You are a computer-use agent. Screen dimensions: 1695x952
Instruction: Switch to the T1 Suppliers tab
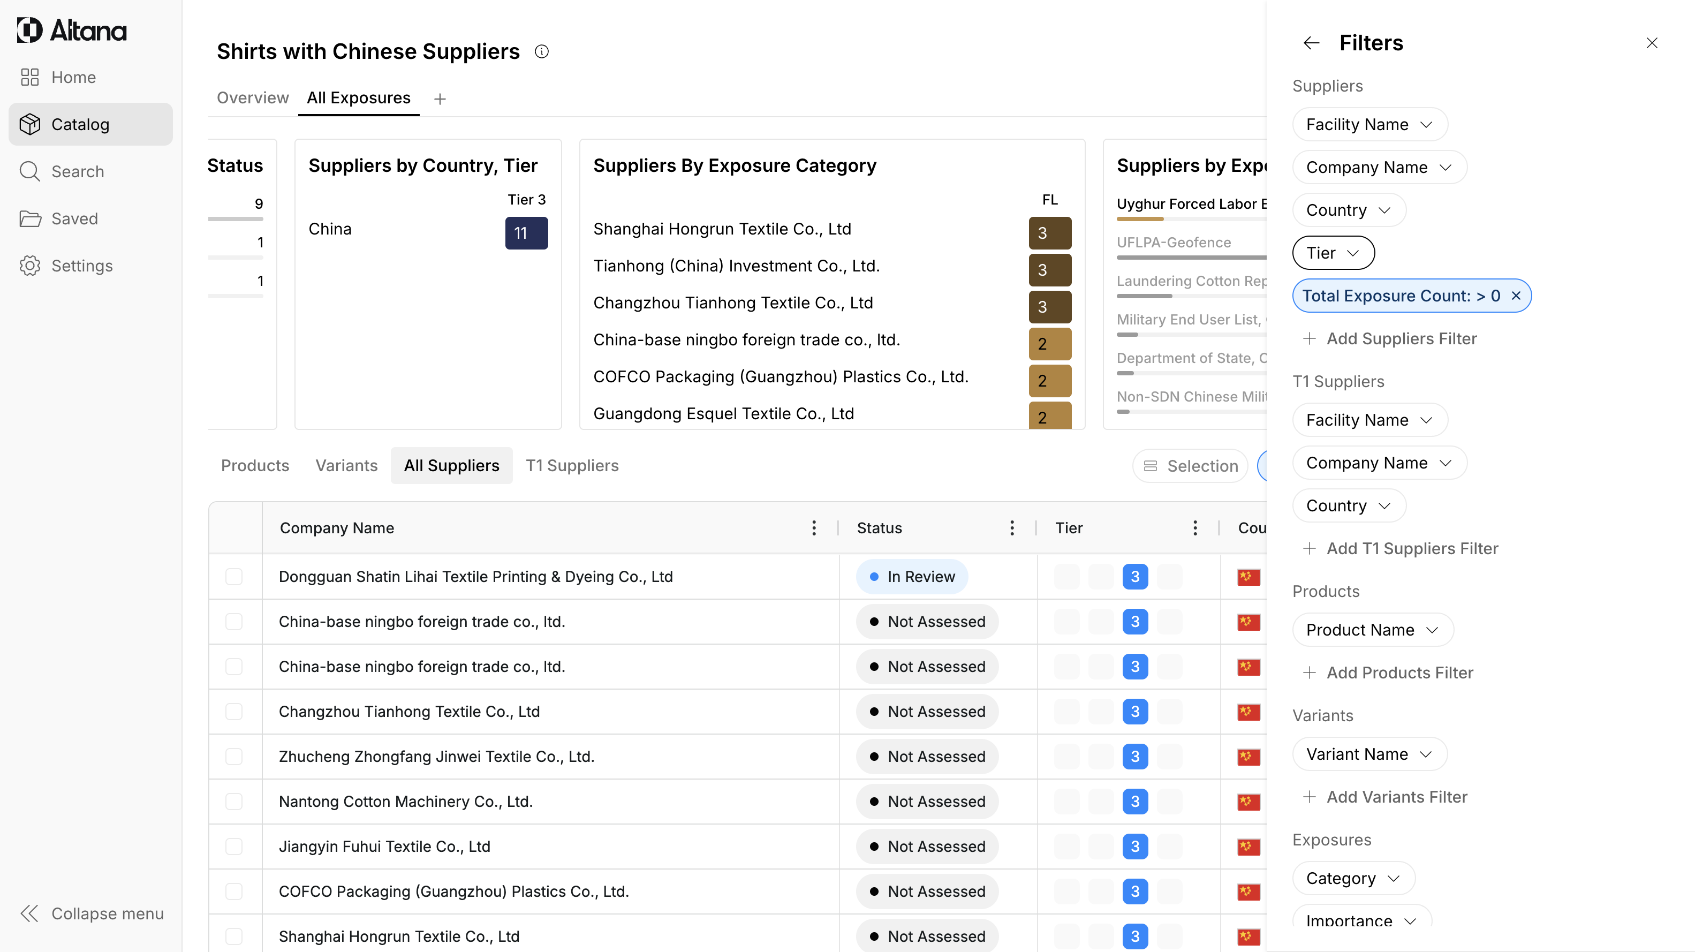point(572,465)
